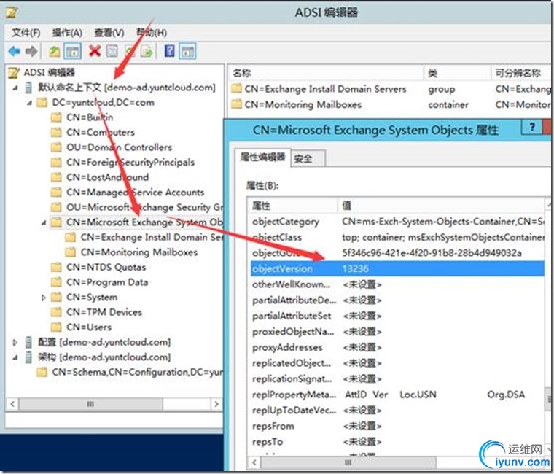Select the CN=NTDS Quotas folder
This screenshot has height=474, width=554.
click(x=106, y=267)
